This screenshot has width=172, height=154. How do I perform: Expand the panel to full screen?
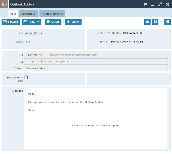160,4
